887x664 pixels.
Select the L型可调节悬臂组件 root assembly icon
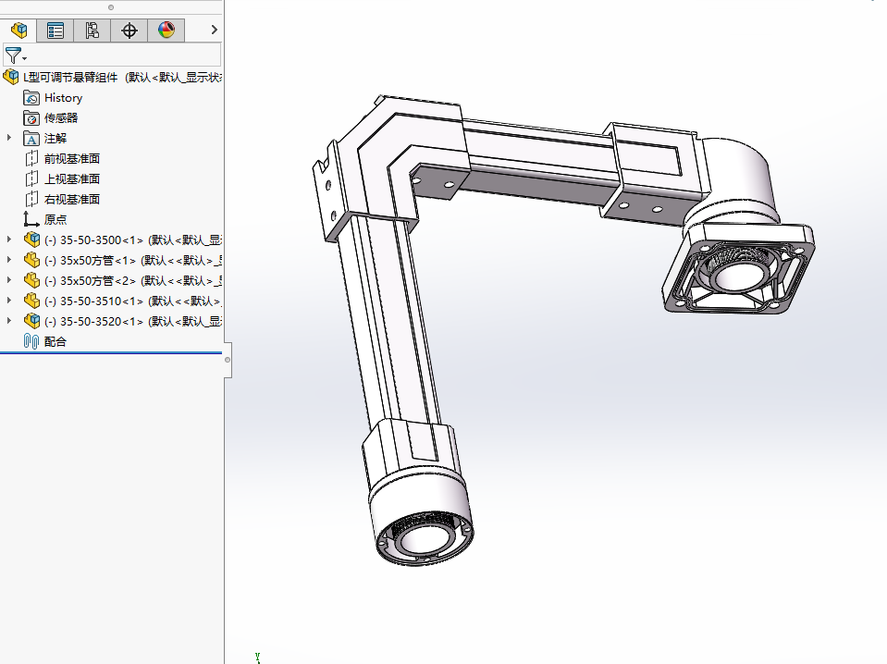coord(11,77)
